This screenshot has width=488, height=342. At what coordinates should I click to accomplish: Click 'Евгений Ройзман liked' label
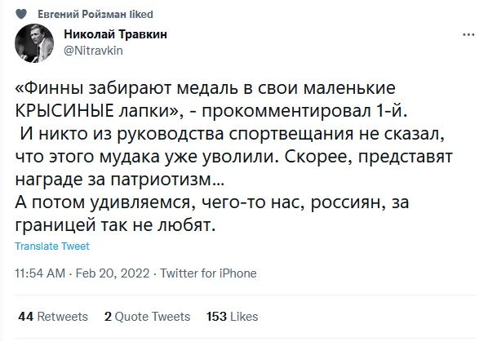coord(95,14)
